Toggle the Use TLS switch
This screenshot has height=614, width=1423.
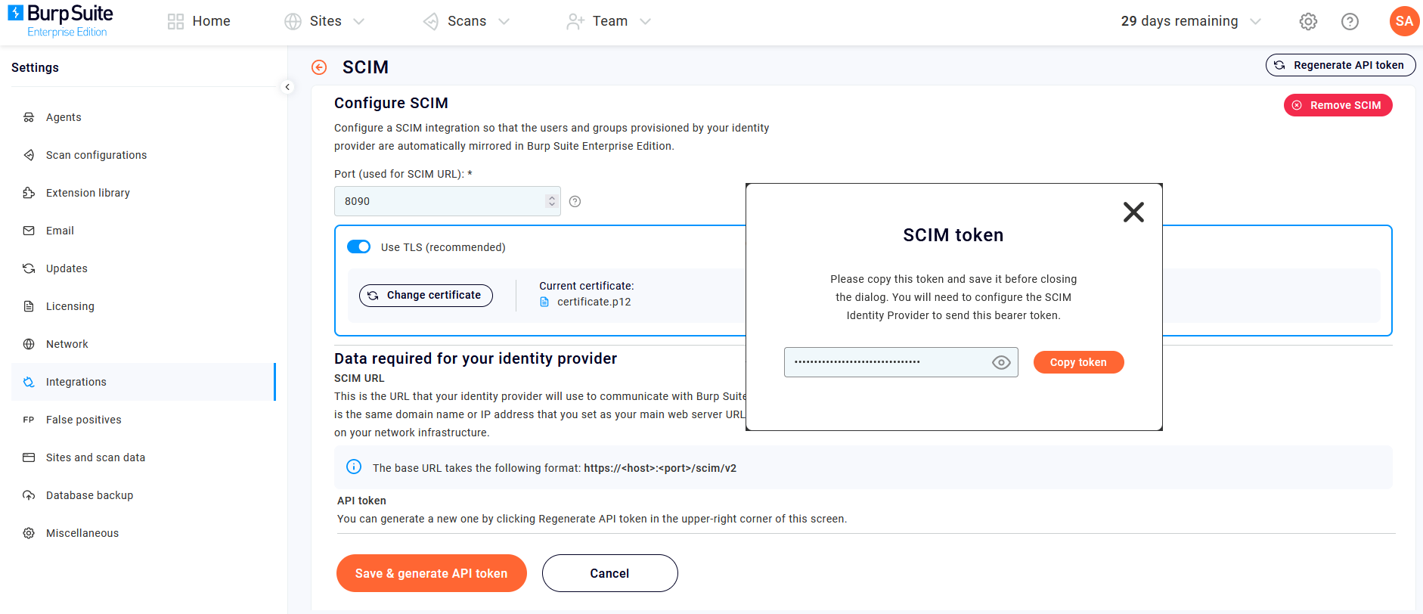[x=358, y=247]
